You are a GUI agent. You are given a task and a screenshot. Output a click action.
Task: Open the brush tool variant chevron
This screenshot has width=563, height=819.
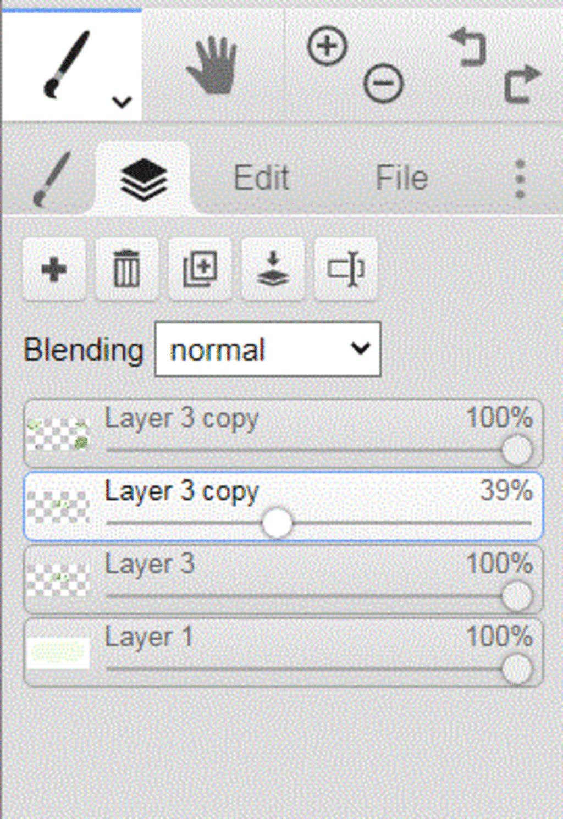(122, 102)
